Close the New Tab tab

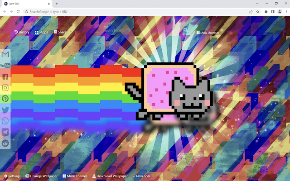(x=49, y=4)
